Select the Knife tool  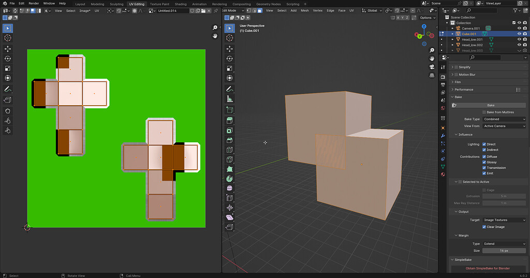[229, 159]
